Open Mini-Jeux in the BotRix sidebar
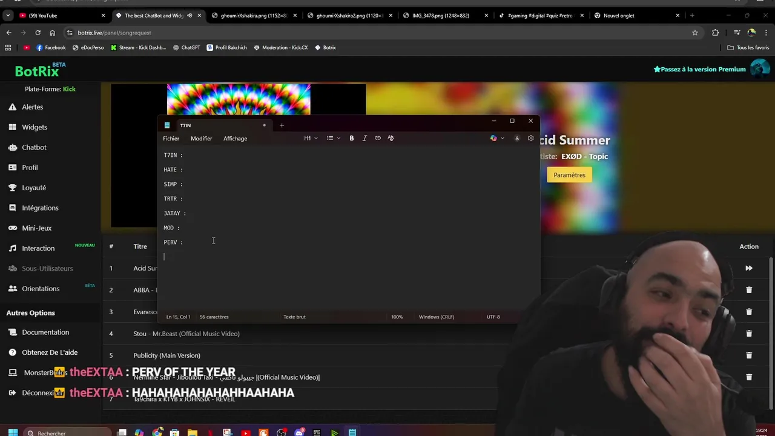Image resolution: width=775 pixels, height=436 pixels. (x=36, y=228)
